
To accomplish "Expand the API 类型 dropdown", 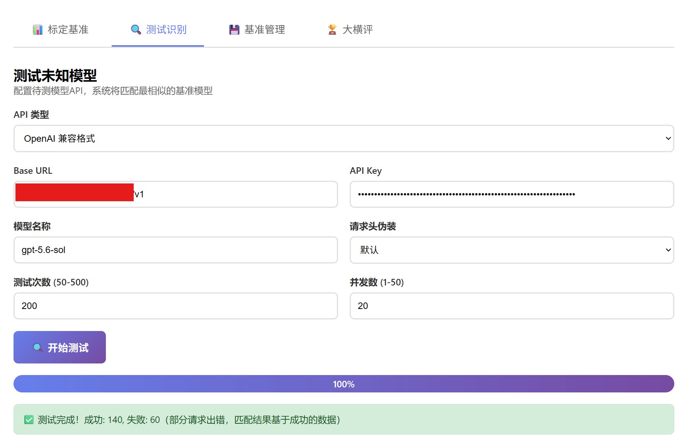I will click(344, 138).
